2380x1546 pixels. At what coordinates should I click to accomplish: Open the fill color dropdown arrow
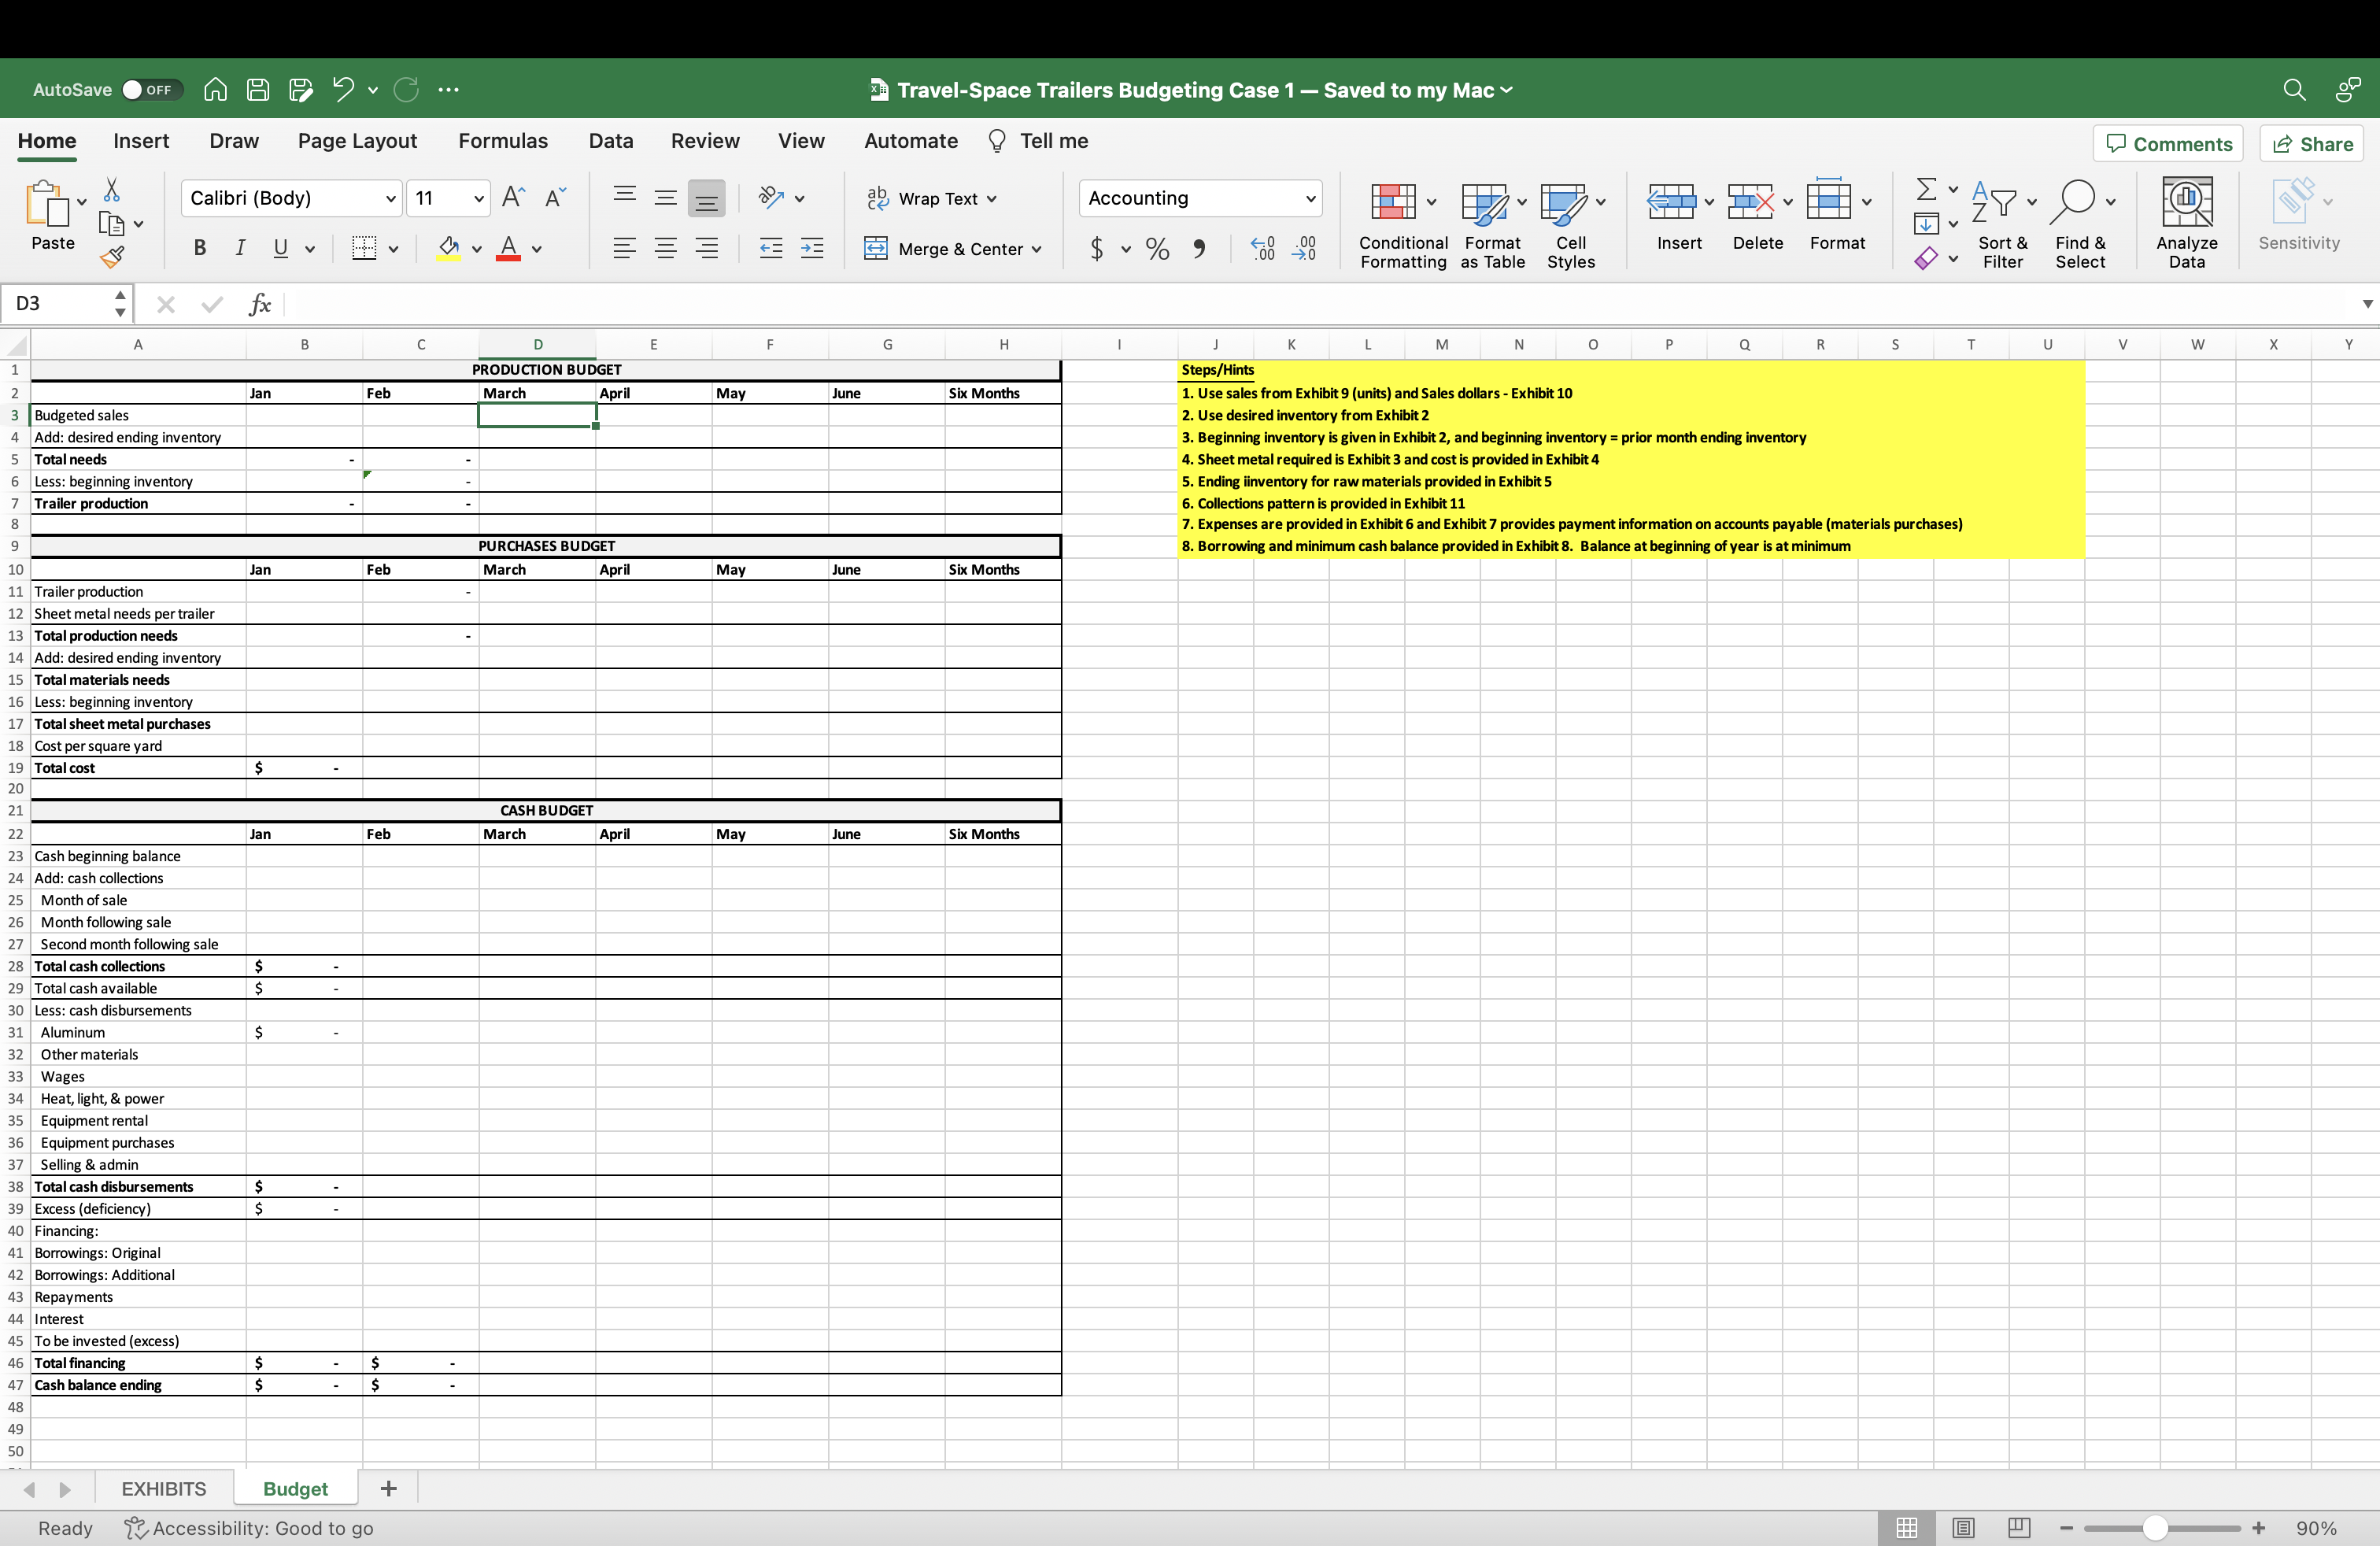click(477, 249)
